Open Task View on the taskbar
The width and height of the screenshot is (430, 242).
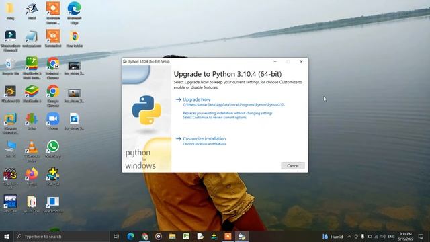116,236
